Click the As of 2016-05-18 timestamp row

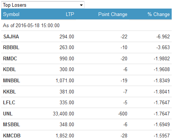click(x=86, y=25)
